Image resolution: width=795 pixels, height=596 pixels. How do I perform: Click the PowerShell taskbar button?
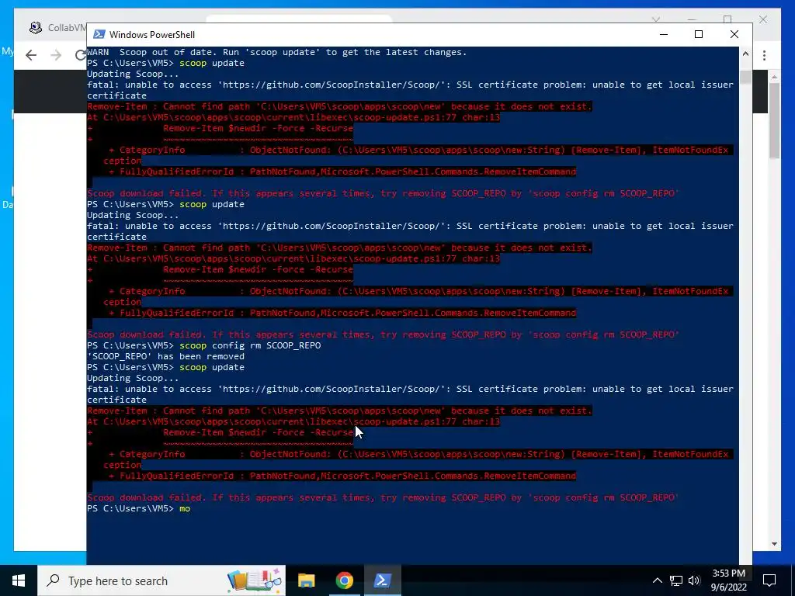coord(382,580)
